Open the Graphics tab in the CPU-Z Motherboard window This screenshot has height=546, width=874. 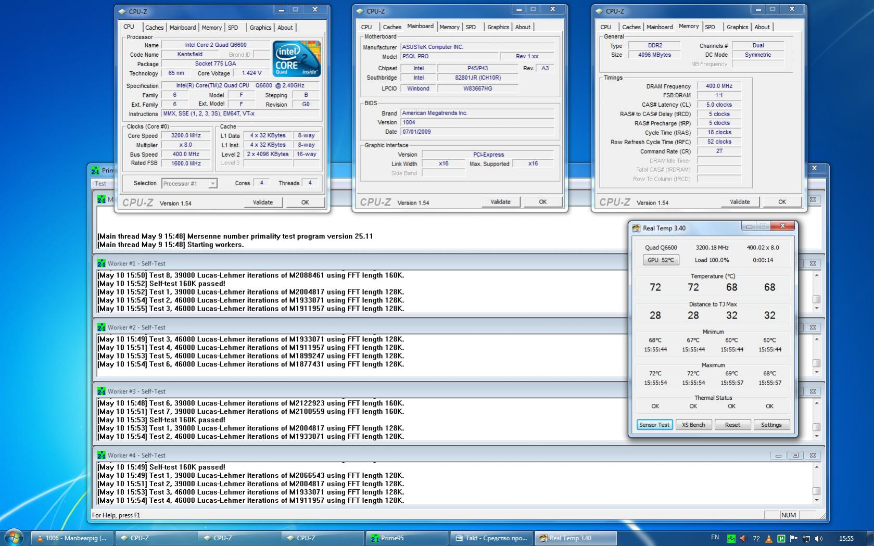(x=498, y=27)
